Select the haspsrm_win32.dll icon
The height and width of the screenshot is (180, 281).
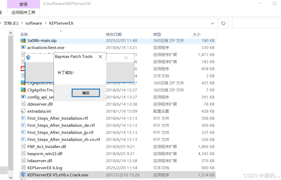coord(23,153)
